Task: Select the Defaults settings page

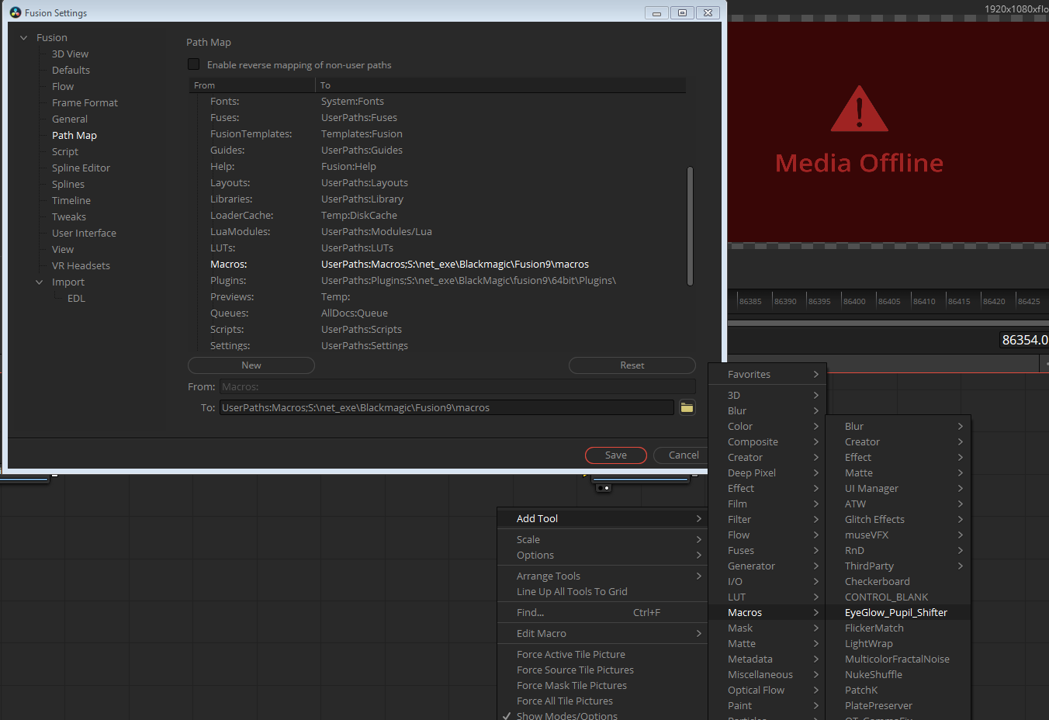Action: click(71, 70)
